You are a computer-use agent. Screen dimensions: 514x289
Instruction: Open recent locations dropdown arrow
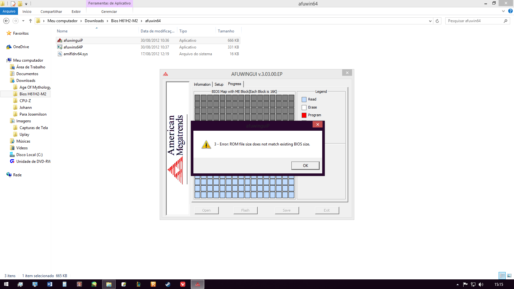(x=23, y=21)
